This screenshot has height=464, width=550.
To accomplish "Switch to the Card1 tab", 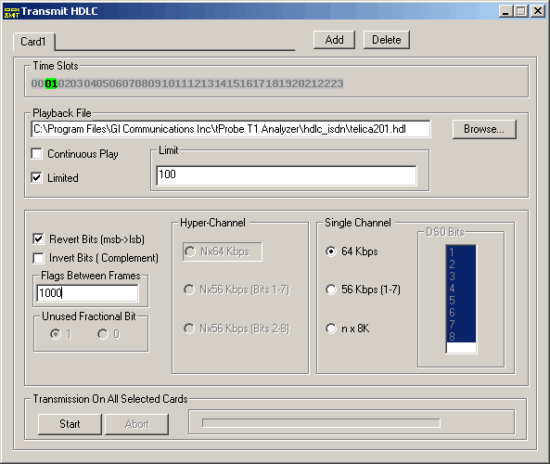I will pos(33,42).
